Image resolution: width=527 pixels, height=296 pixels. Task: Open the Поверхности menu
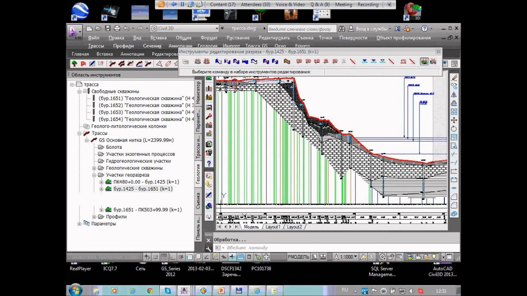(353, 38)
